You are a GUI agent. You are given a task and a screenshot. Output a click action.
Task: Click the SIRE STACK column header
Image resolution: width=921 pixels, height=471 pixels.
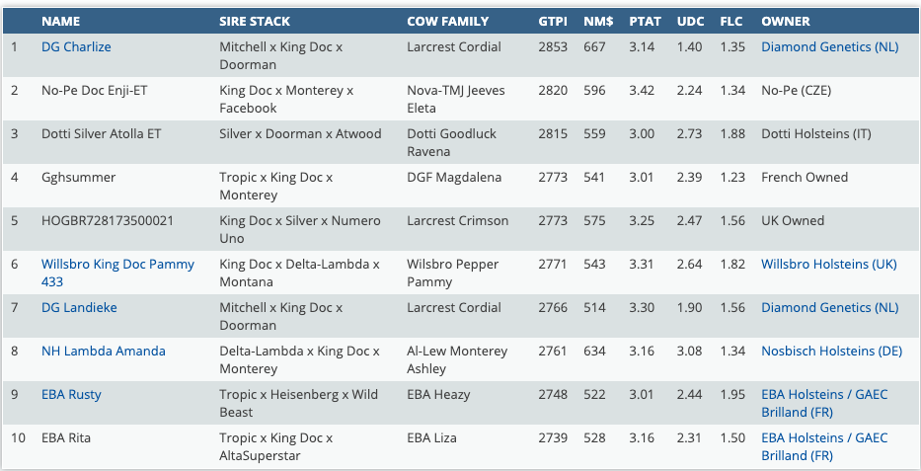255,21
